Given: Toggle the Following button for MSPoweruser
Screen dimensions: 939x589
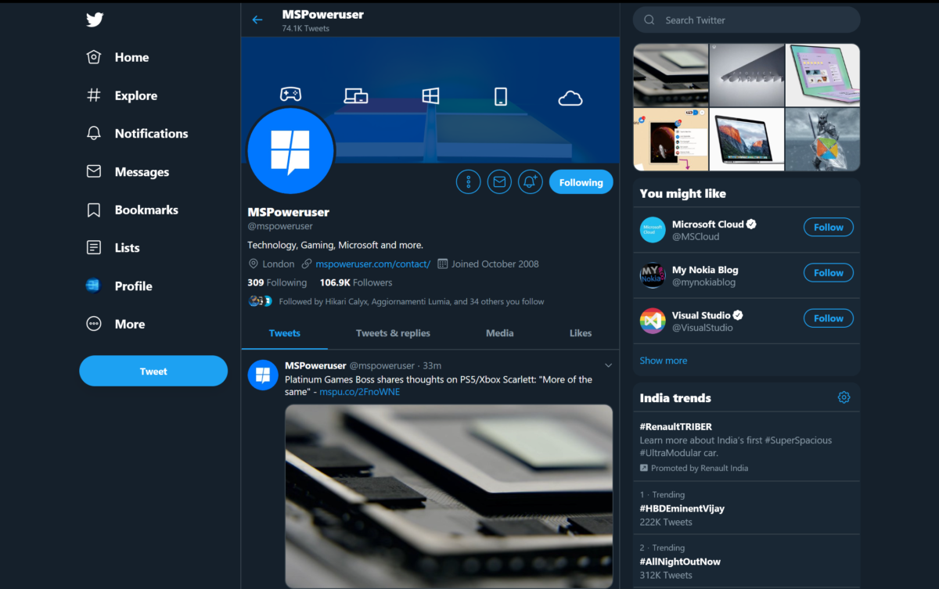Looking at the screenshot, I should (581, 182).
